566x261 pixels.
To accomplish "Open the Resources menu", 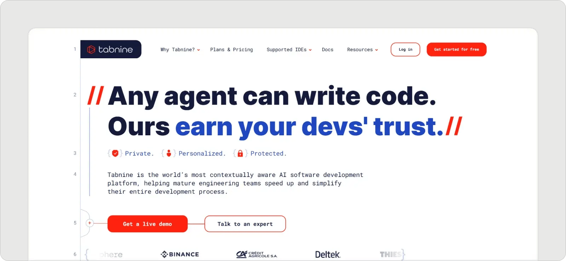I will pos(363,50).
